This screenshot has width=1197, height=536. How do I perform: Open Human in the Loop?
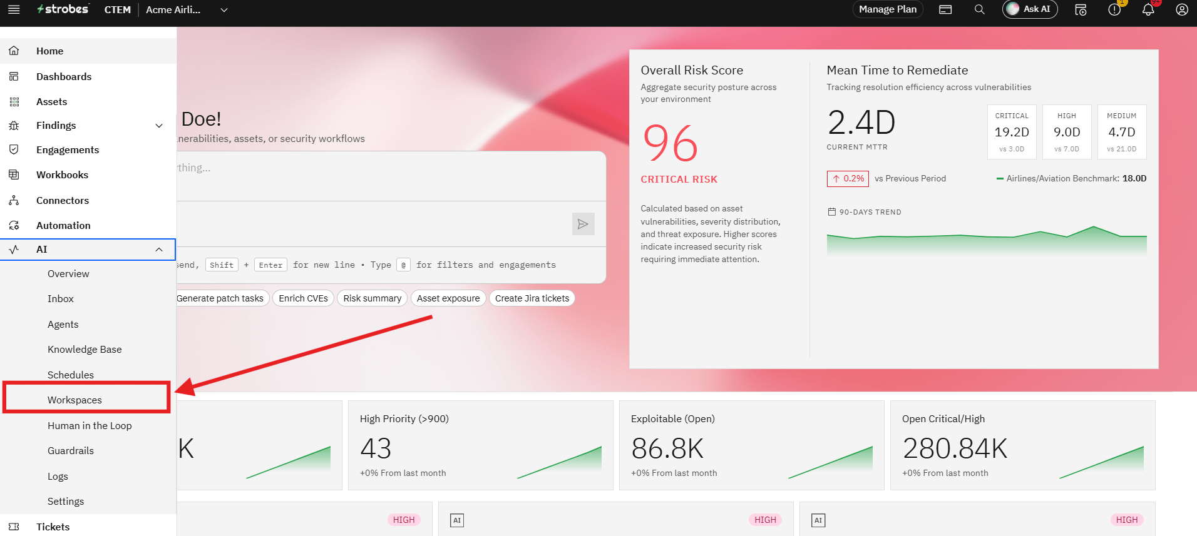coord(88,425)
